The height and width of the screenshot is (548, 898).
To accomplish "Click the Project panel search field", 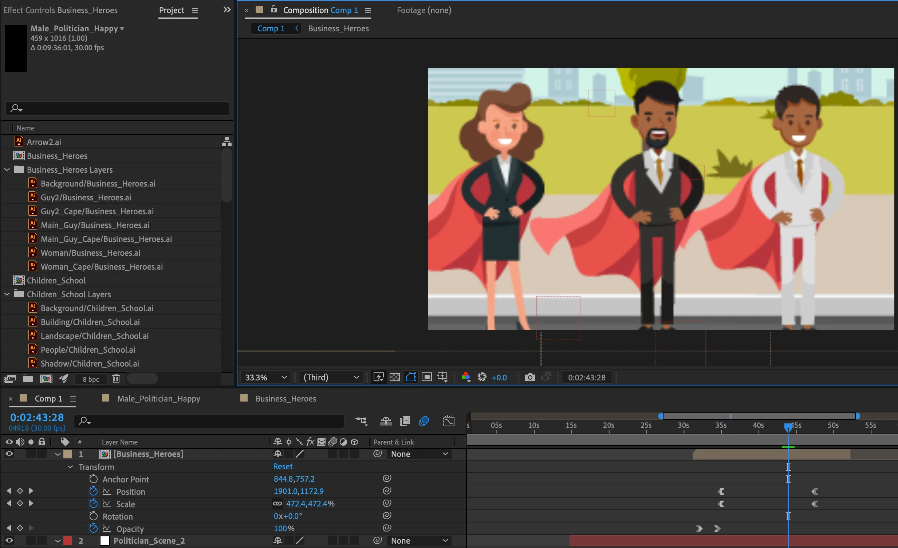I will [120, 108].
